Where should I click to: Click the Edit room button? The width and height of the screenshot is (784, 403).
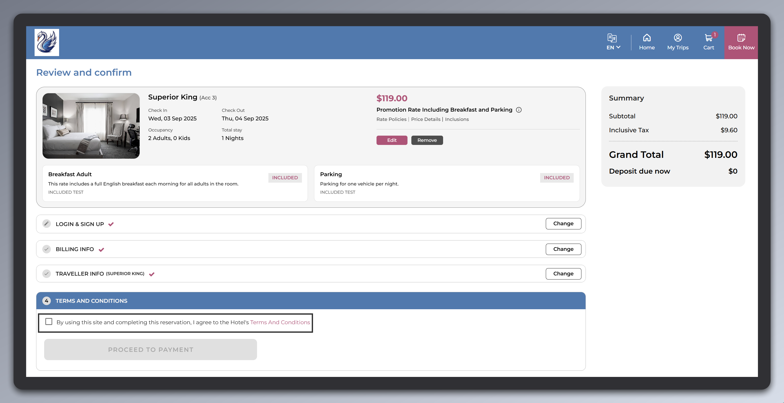(x=391, y=140)
